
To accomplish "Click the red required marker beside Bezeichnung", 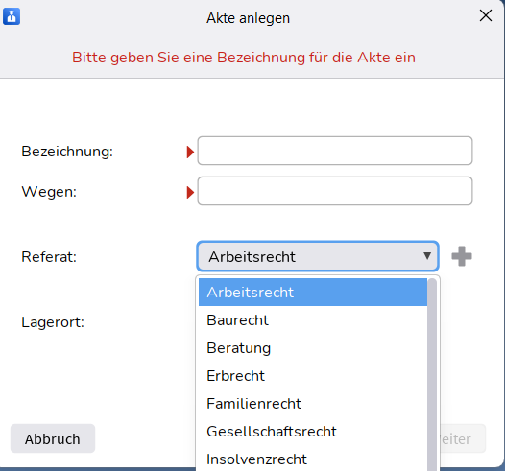I will (190, 152).
